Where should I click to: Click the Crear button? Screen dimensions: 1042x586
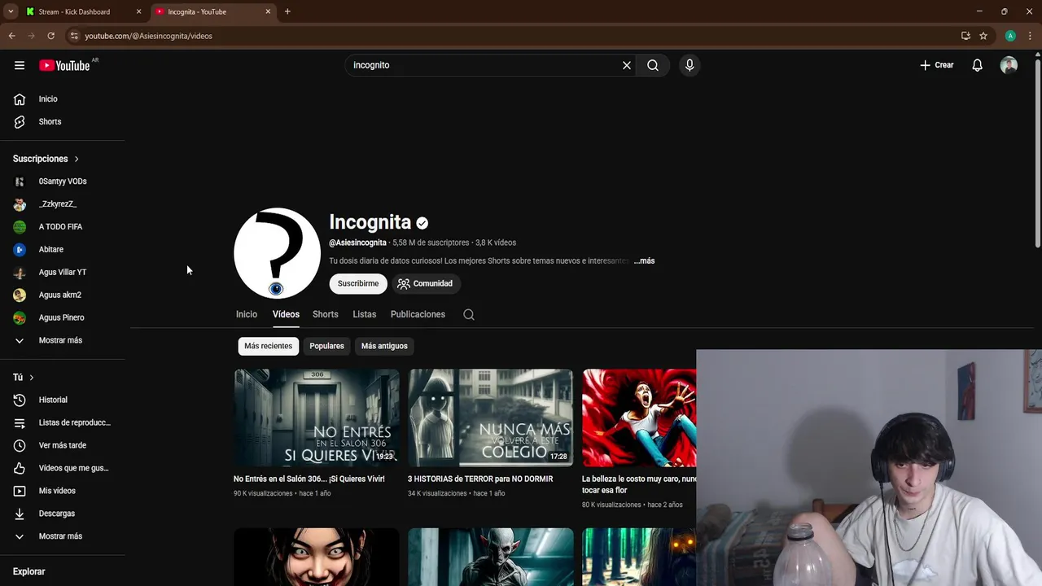coord(937,65)
